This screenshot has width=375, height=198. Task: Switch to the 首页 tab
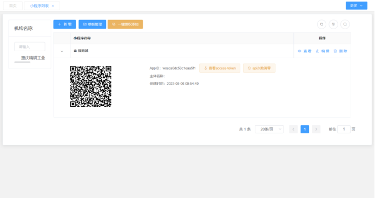click(13, 6)
